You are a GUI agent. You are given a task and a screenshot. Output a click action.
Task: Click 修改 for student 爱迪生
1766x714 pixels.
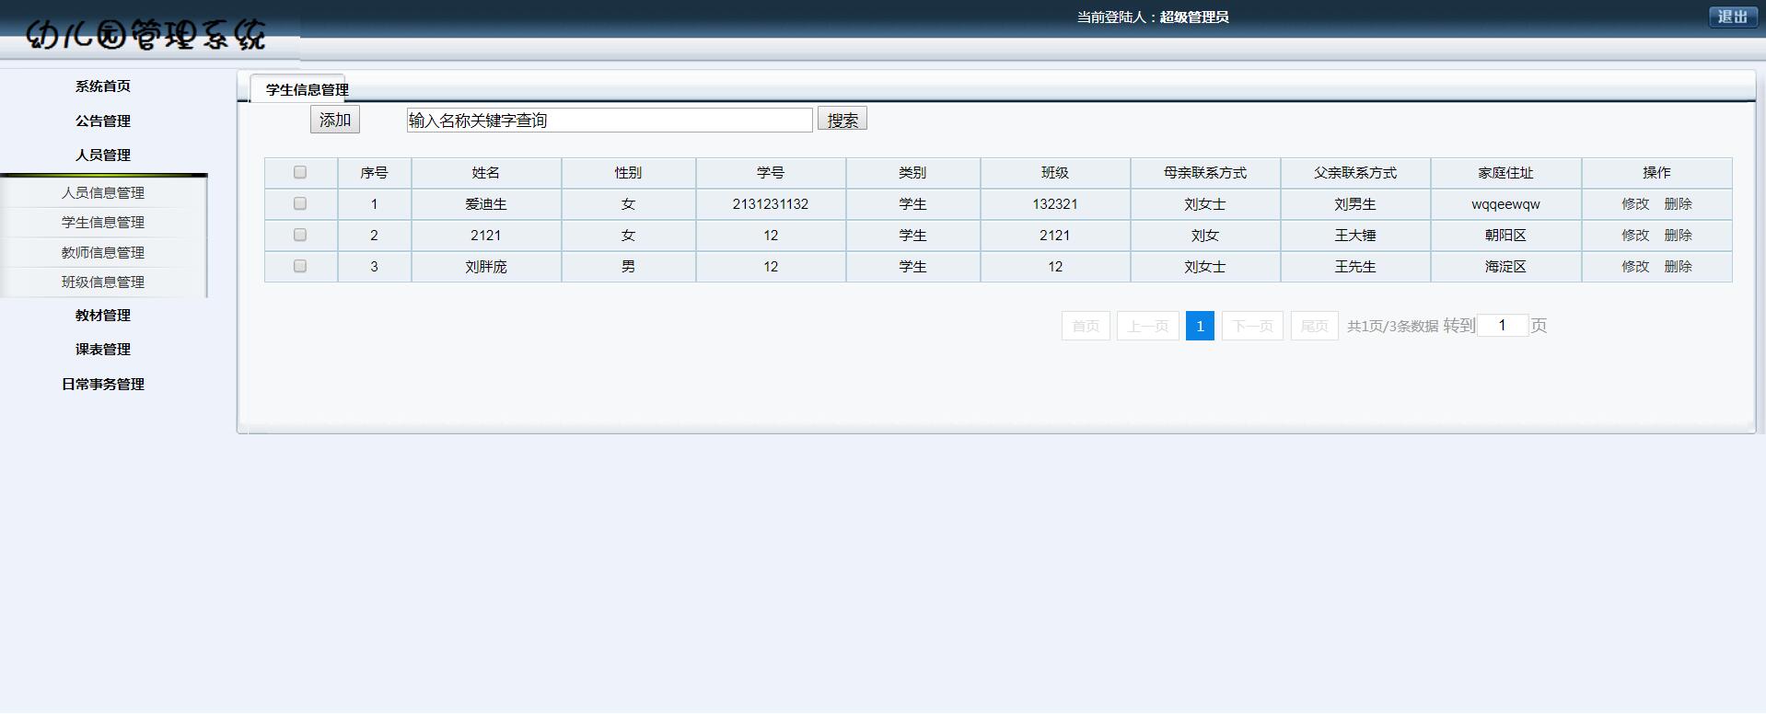(1635, 204)
